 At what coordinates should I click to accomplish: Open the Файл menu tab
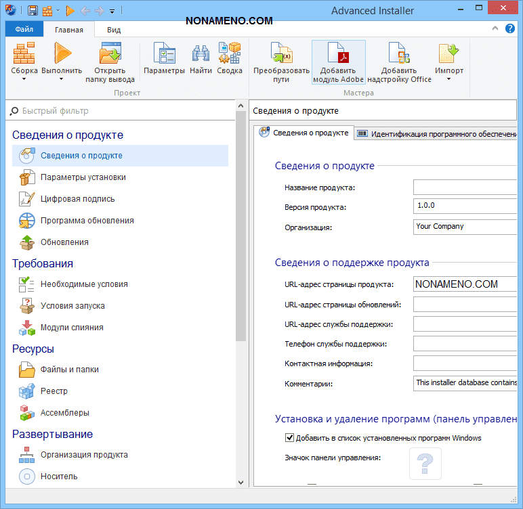[x=24, y=30]
